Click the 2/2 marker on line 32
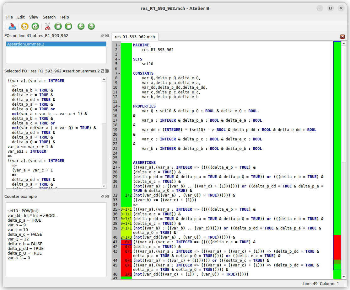Viewport: 350px width, 290px height. point(128,195)
